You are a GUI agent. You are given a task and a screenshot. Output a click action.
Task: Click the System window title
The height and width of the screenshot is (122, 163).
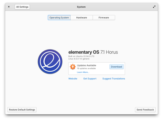coord(81,7)
